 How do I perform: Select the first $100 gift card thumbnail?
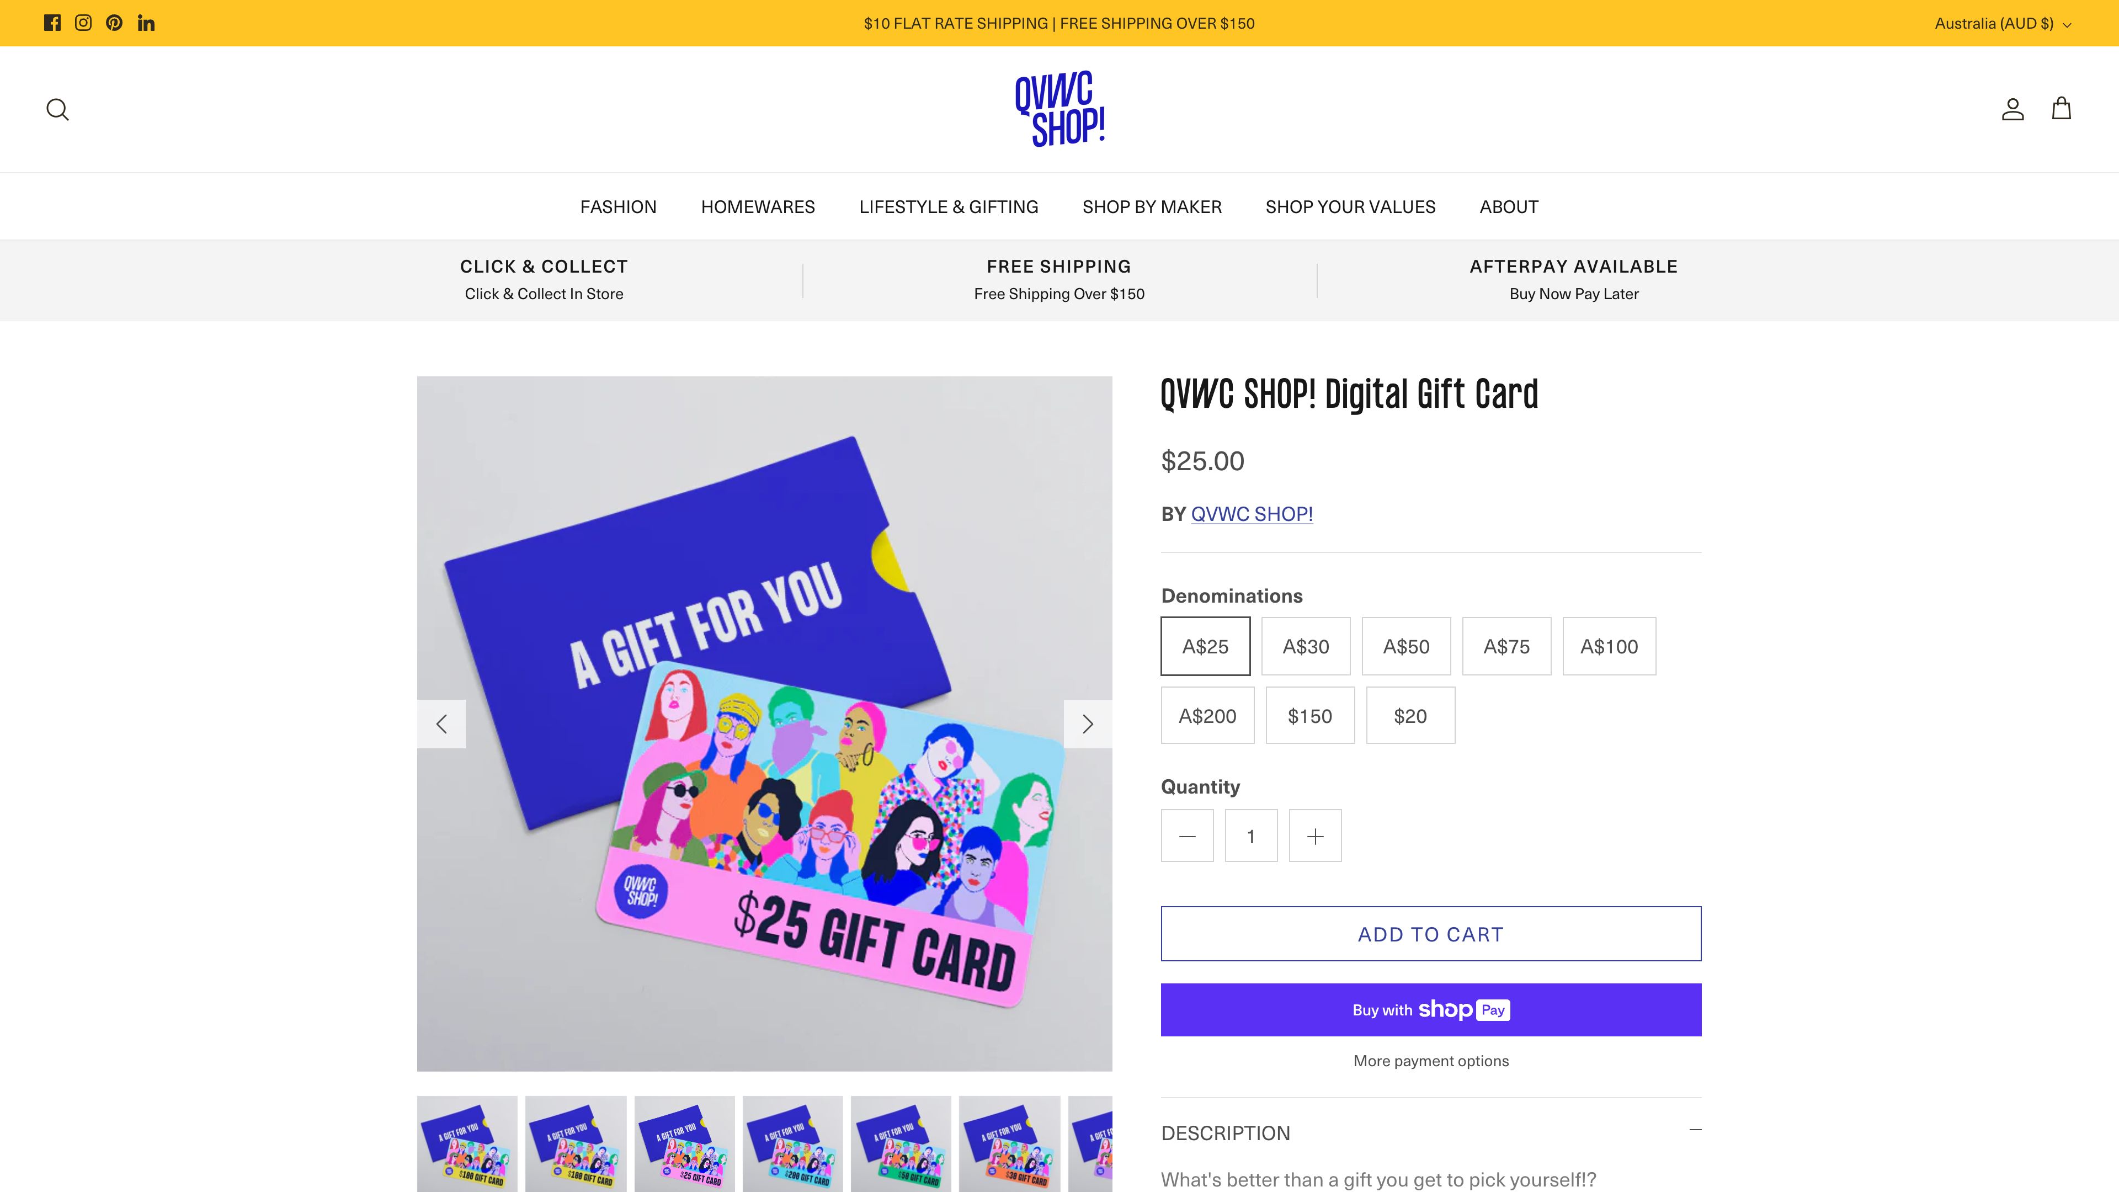467,1143
